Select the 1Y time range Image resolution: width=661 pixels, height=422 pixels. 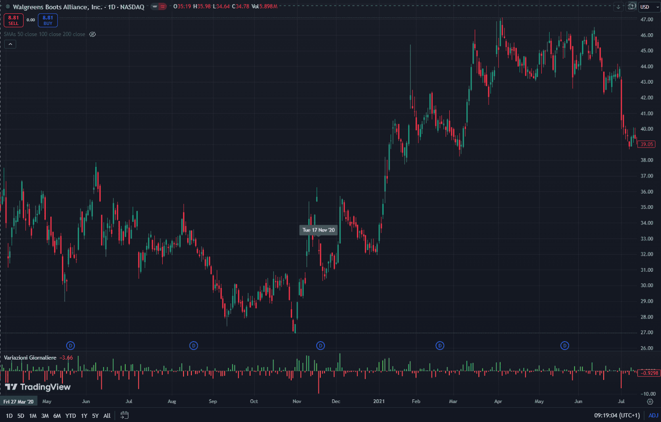click(x=84, y=416)
